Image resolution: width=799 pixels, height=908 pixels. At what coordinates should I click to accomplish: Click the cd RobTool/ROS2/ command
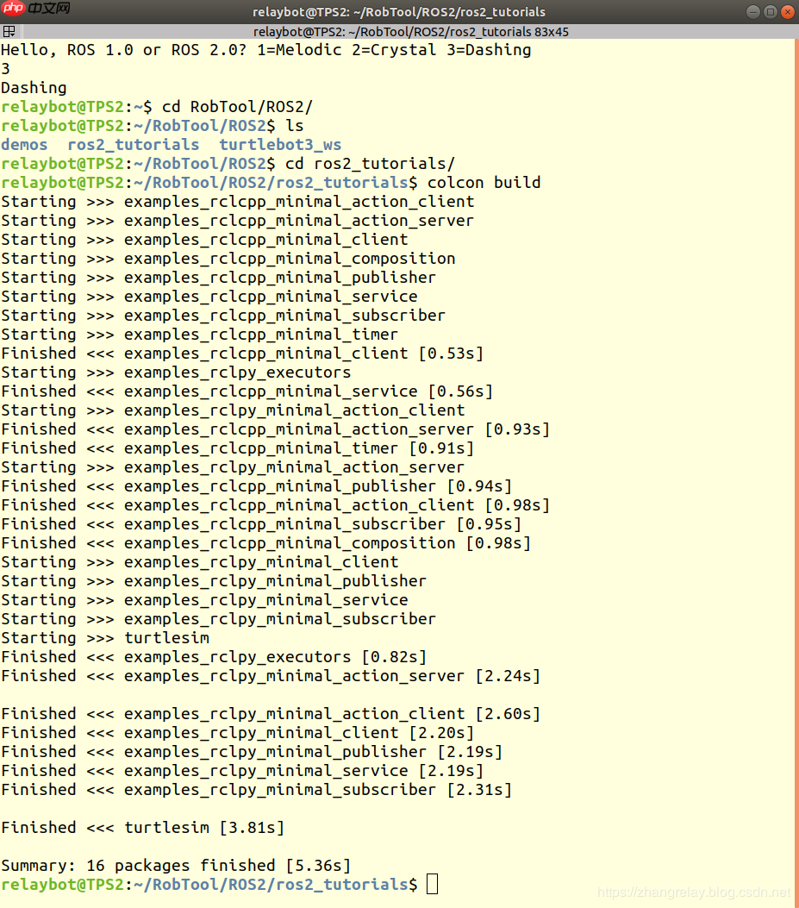[237, 107]
